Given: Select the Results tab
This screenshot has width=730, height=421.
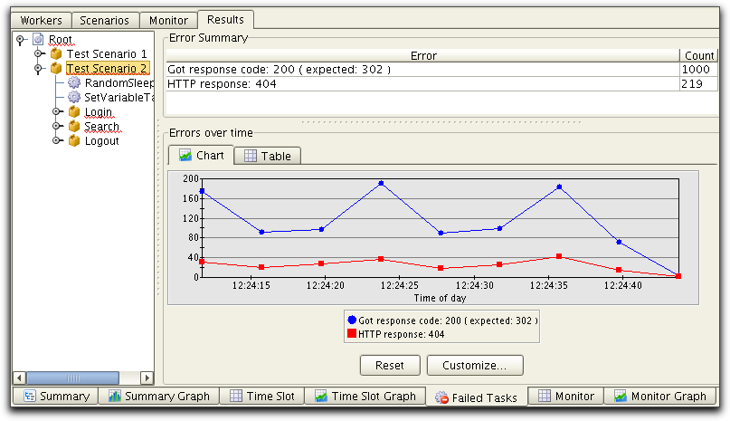Looking at the screenshot, I should tap(225, 20).
